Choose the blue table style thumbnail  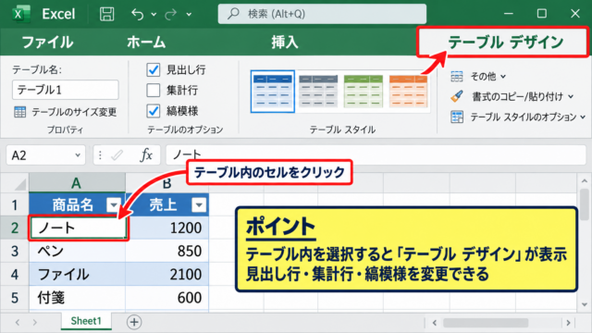[273, 92]
